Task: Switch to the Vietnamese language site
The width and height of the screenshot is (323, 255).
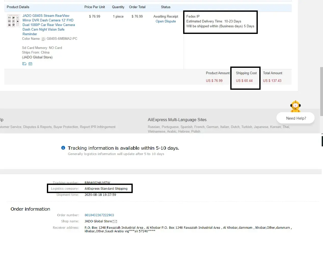Action: pyautogui.click(x=156, y=131)
